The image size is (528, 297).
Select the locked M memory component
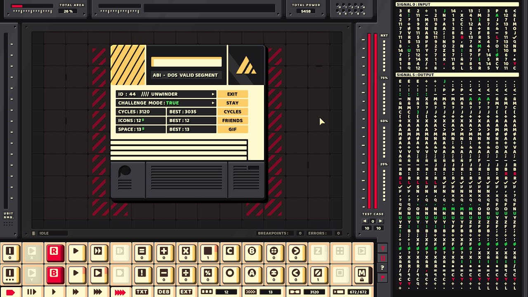point(362,274)
